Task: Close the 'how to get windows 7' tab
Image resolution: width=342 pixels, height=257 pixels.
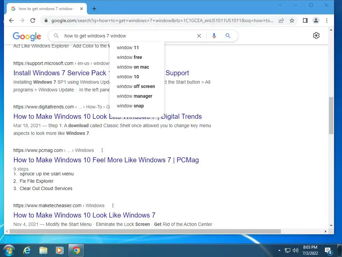Action: click(x=81, y=9)
